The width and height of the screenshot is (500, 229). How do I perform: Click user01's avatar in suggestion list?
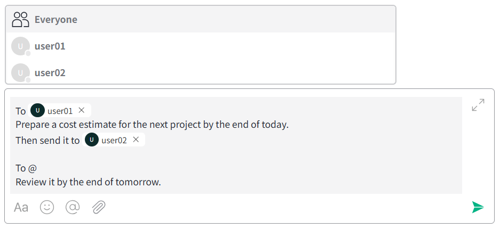pyautogui.click(x=20, y=46)
